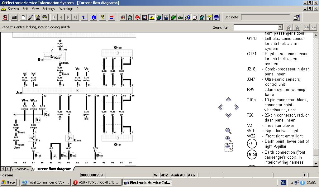Pan diagram right using the right chevron
The width and height of the screenshot is (319, 187).
[236, 108]
